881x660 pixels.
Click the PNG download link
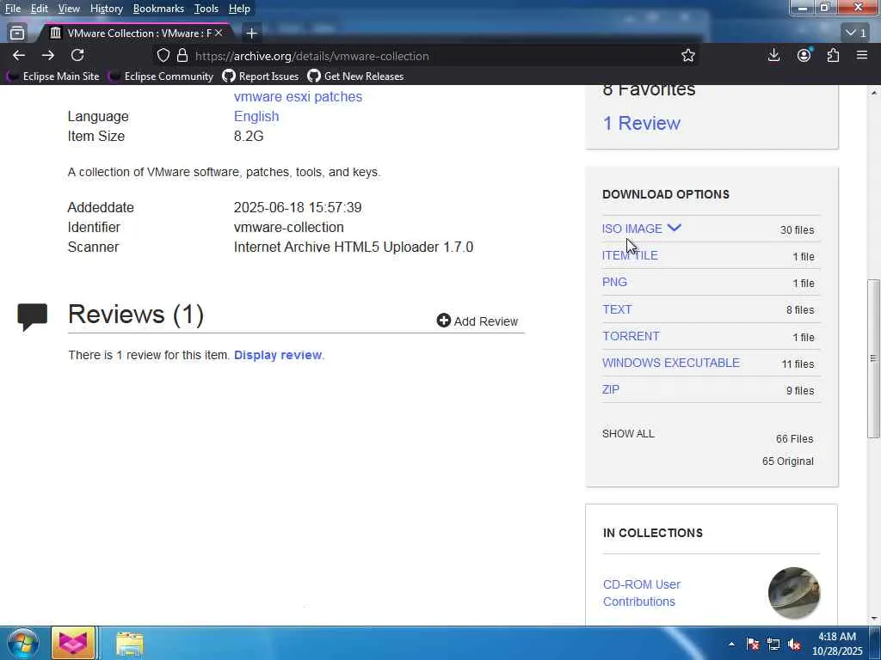[x=614, y=282]
